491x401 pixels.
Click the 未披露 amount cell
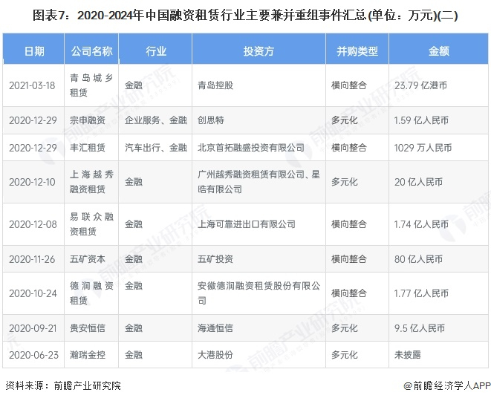tap(439, 355)
